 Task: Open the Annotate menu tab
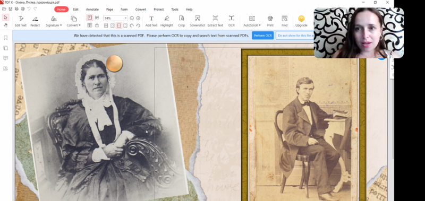tap(92, 10)
